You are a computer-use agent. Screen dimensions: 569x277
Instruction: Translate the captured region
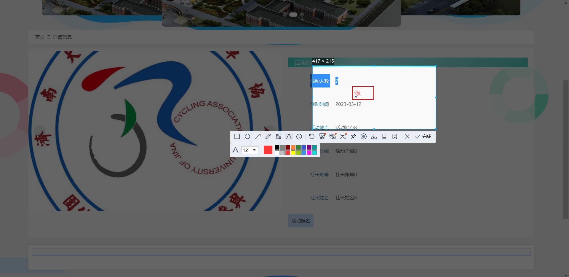click(x=333, y=136)
